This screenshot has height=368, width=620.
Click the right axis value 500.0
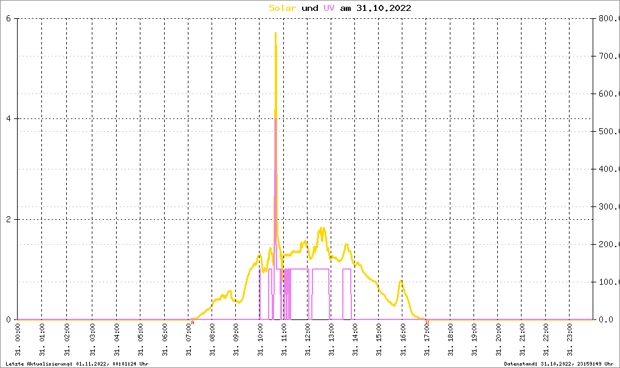[x=609, y=132]
